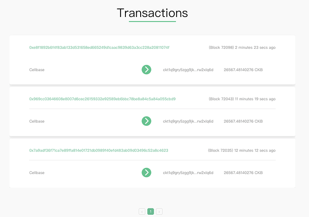Viewport: 309px width, 217px height.
Task: Click Cellbase label in the second transaction card
Action: pyautogui.click(x=37, y=121)
